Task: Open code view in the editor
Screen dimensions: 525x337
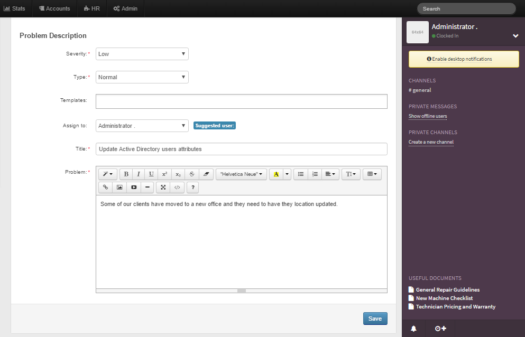Action: [177, 187]
